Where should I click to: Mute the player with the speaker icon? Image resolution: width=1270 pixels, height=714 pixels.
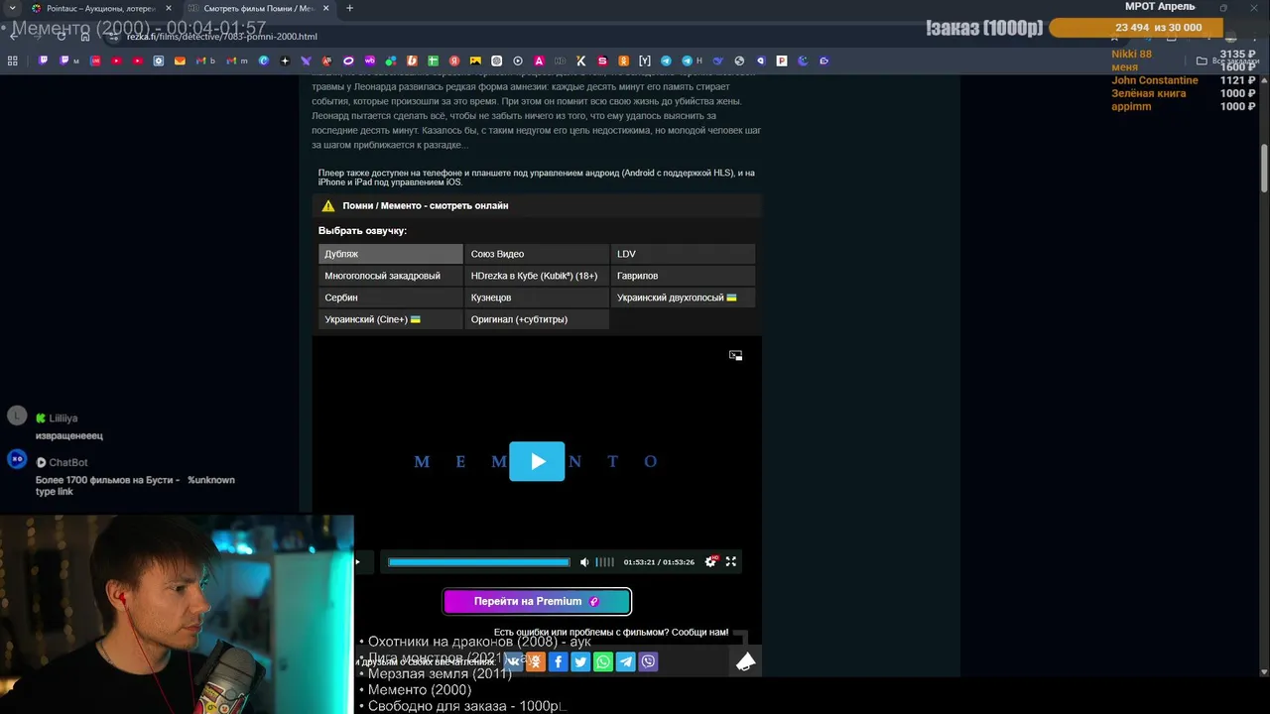click(584, 562)
